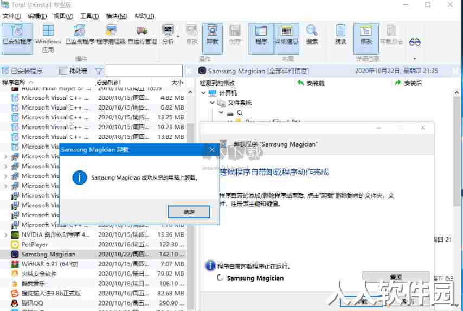Click the filter funnel icon
The width and height of the screenshot is (463, 311).
point(99,71)
